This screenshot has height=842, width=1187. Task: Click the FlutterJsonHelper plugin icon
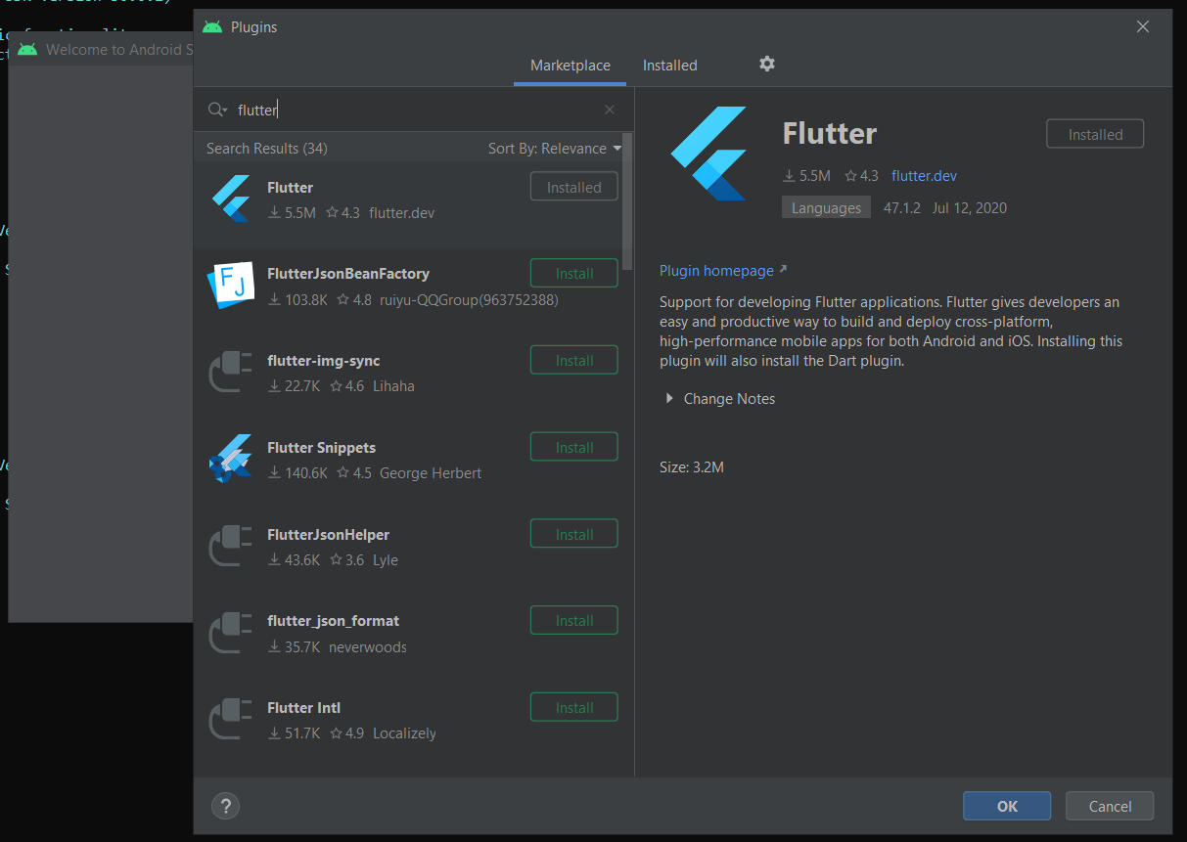tap(230, 545)
